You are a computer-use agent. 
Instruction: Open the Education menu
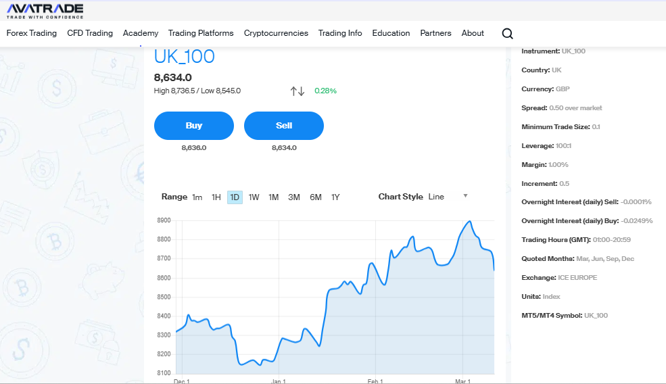(x=391, y=33)
